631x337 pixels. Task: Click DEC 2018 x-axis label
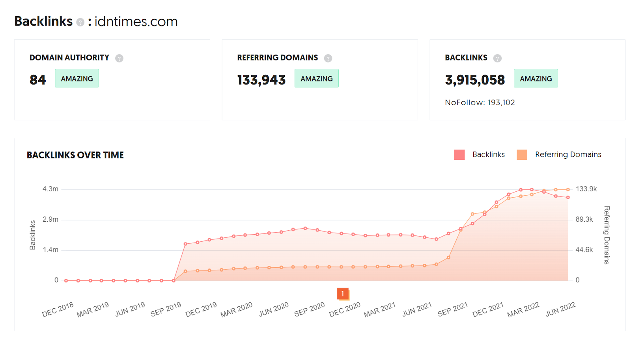tap(58, 309)
